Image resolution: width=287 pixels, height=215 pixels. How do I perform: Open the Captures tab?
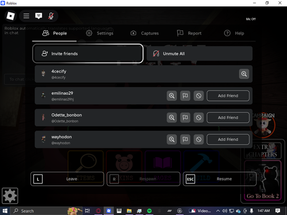(145, 33)
